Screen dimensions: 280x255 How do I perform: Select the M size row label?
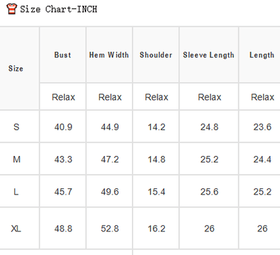[17, 159]
